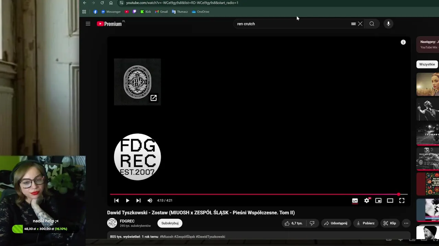439x246 pixels.
Task: Open the on-screen keyboard in search box
Action: tap(353, 24)
